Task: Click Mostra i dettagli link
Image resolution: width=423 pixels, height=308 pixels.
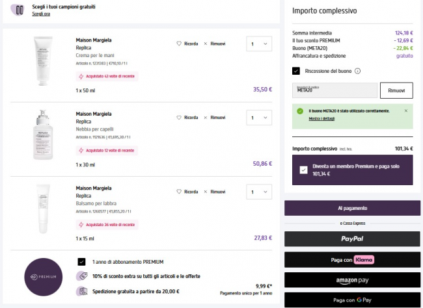Action: pyautogui.click(x=321, y=119)
